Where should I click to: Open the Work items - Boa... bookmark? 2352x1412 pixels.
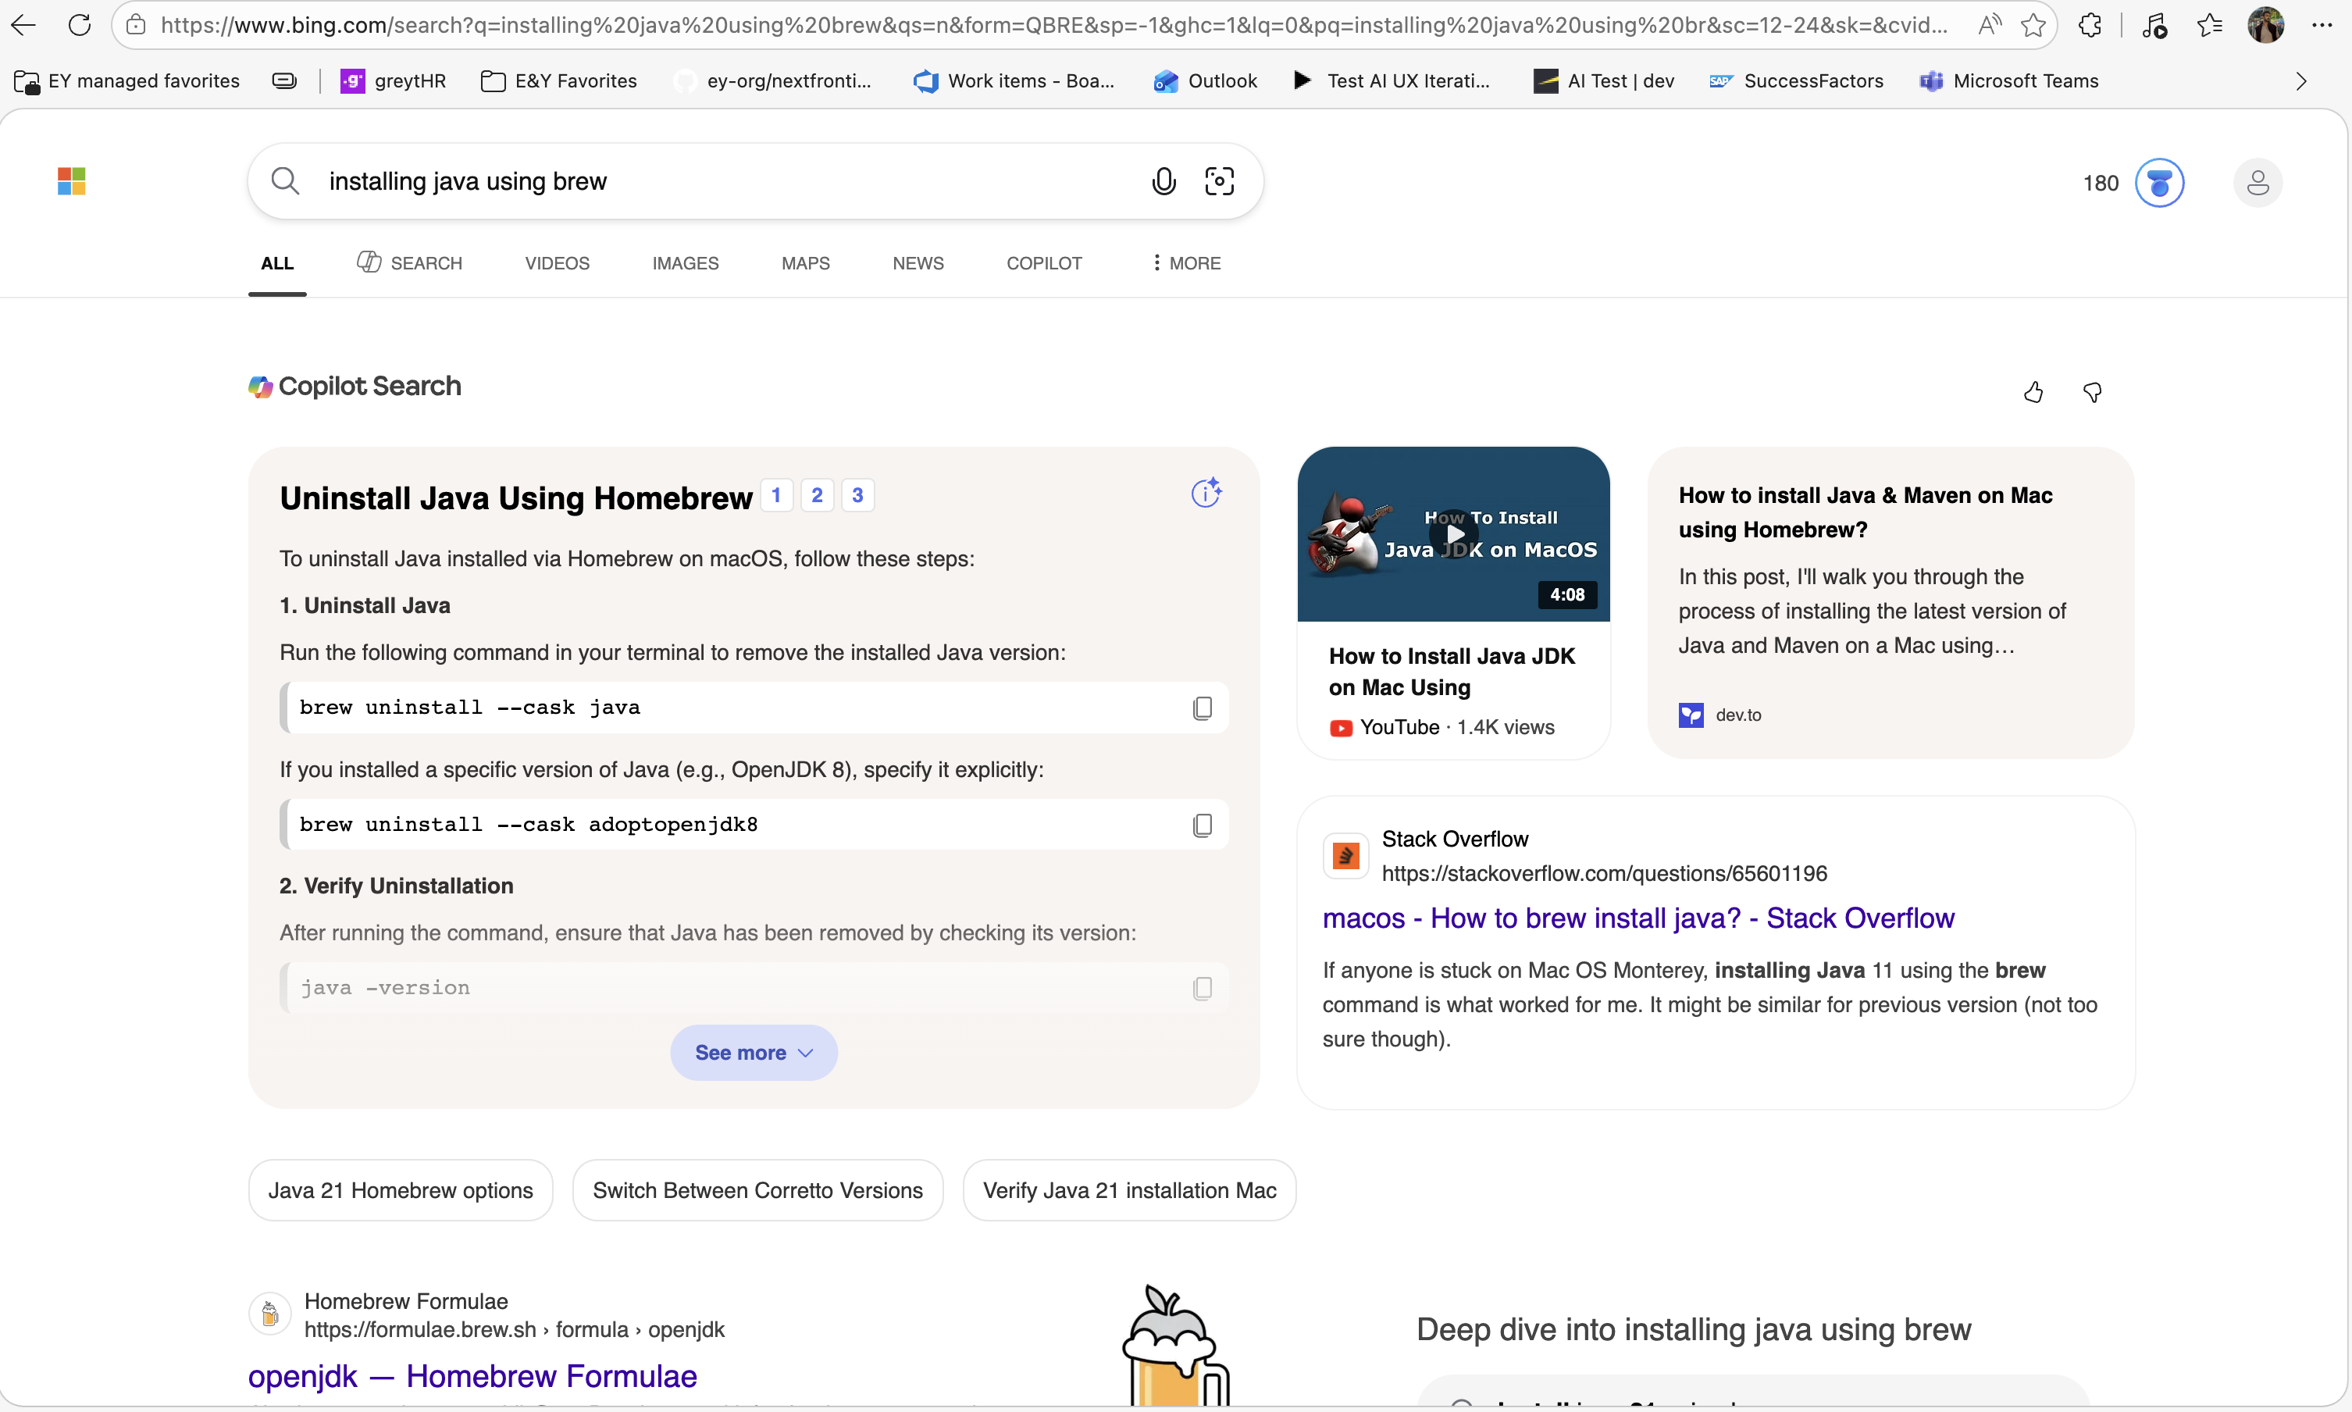coord(1014,81)
